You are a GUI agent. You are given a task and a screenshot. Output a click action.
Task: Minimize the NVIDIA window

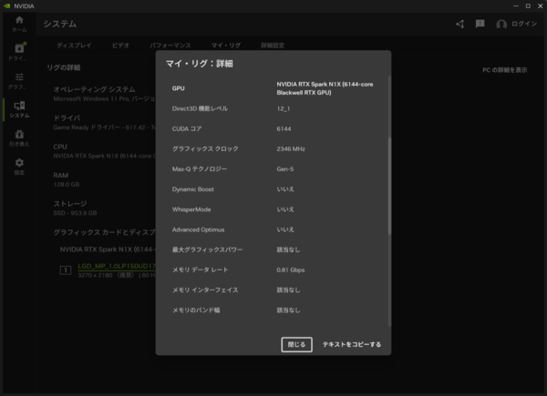tap(516, 6)
